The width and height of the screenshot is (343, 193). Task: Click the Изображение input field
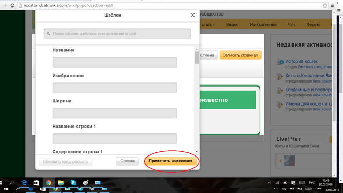pos(115,88)
